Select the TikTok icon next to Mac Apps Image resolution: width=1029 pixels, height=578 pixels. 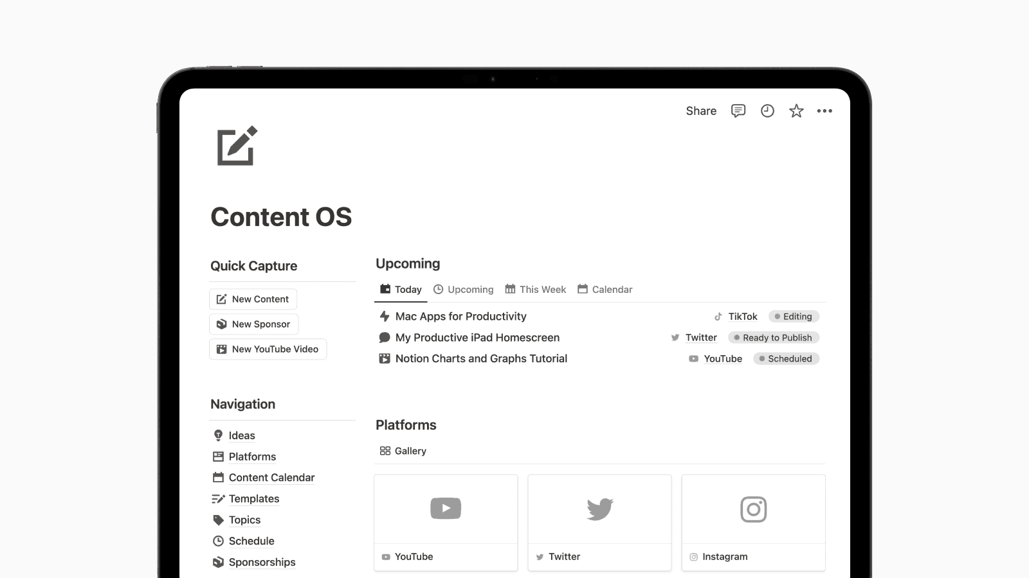tap(718, 316)
